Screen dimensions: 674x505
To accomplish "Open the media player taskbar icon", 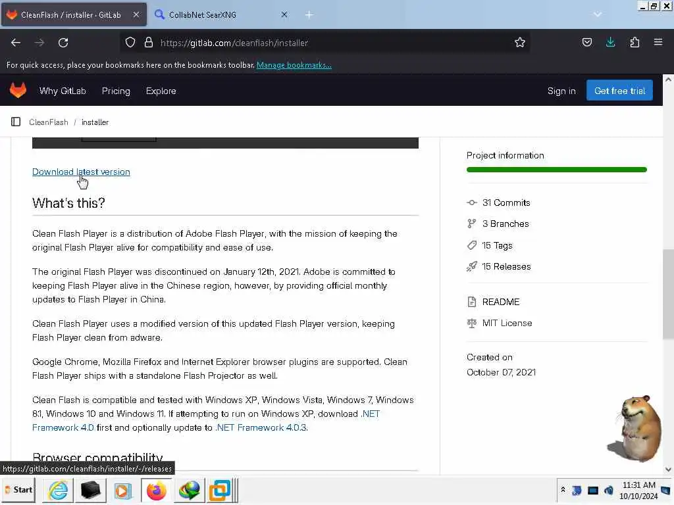I will tap(123, 490).
